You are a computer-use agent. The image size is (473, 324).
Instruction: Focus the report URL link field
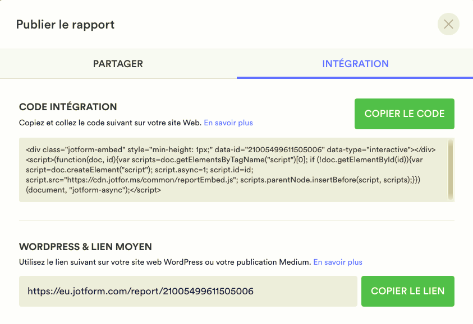tap(188, 291)
